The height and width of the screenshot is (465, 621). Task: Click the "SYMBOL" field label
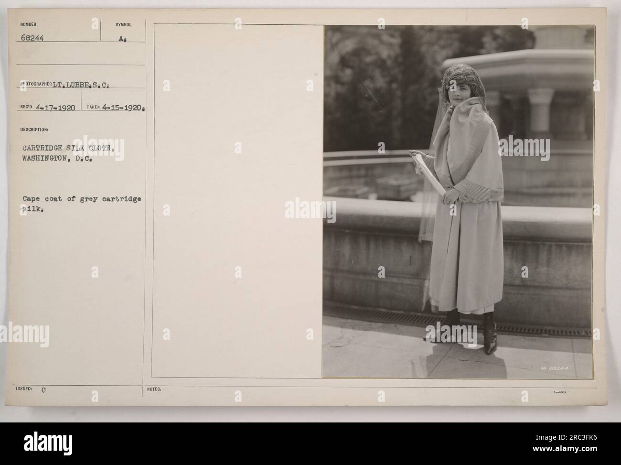123,24
